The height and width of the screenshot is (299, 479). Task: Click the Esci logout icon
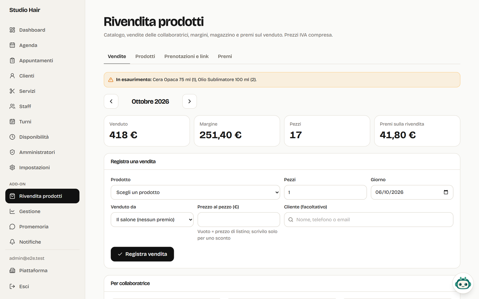pyautogui.click(x=12, y=286)
